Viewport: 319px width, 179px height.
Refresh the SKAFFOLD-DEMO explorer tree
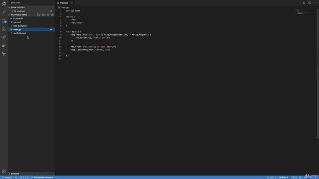point(48,15)
